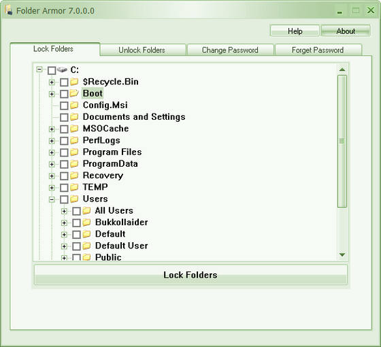The image size is (381, 347).
Task: Click the Program Files folder icon
Action: tap(74, 152)
